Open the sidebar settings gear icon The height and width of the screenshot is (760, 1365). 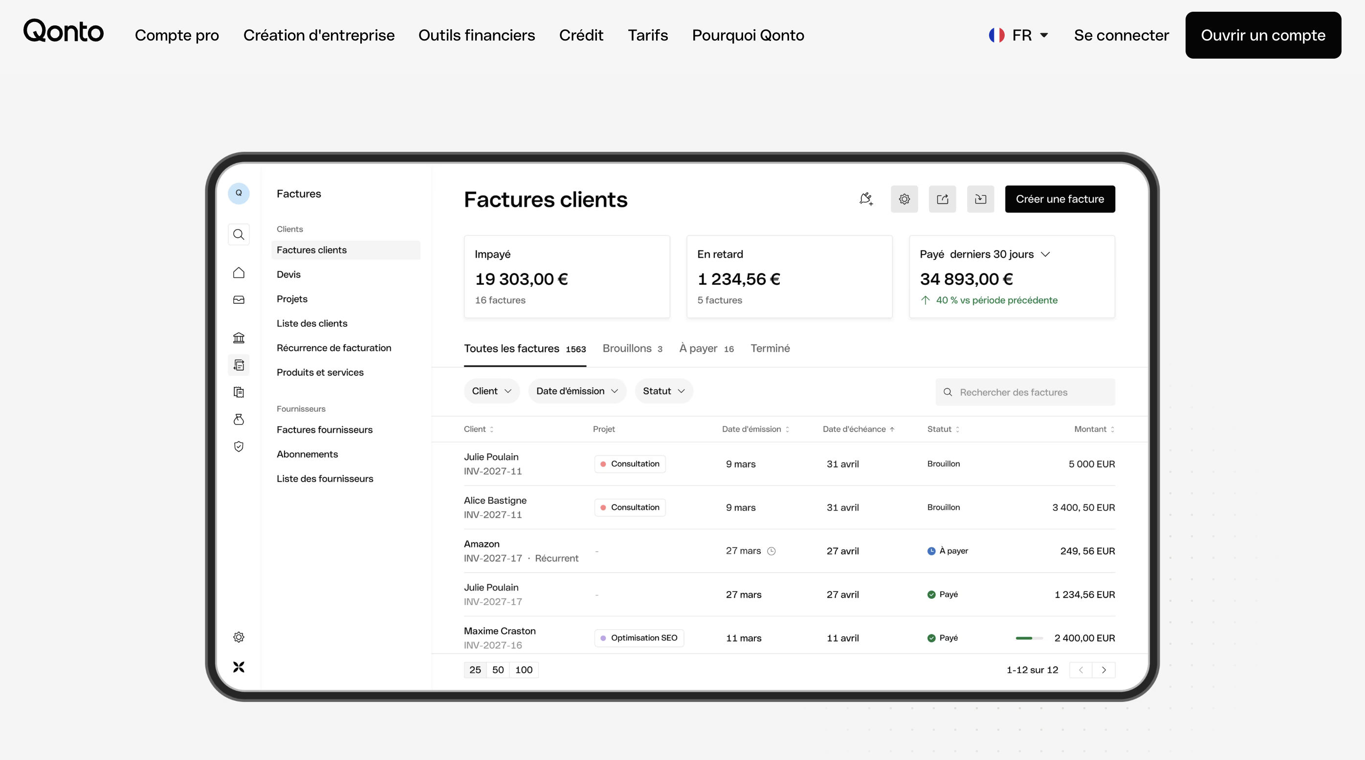pos(239,637)
